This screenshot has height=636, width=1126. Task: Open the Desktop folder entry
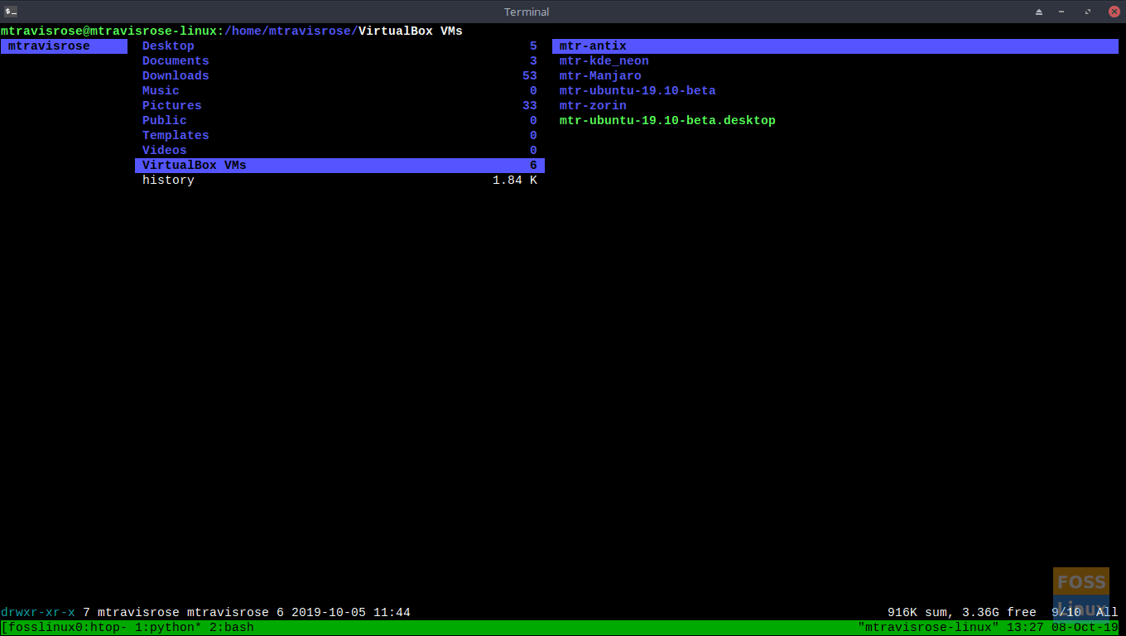click(168, 46)
